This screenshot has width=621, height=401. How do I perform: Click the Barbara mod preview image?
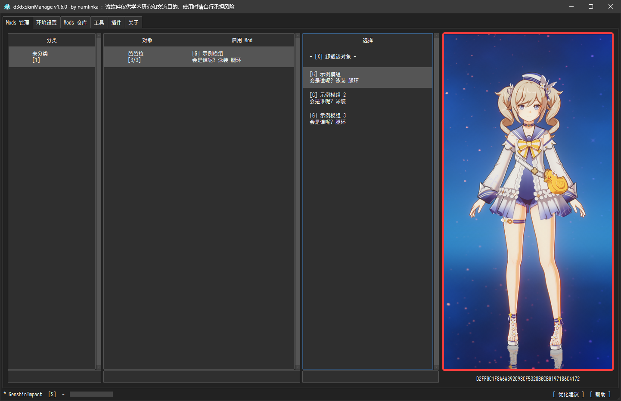click(528, 201)
